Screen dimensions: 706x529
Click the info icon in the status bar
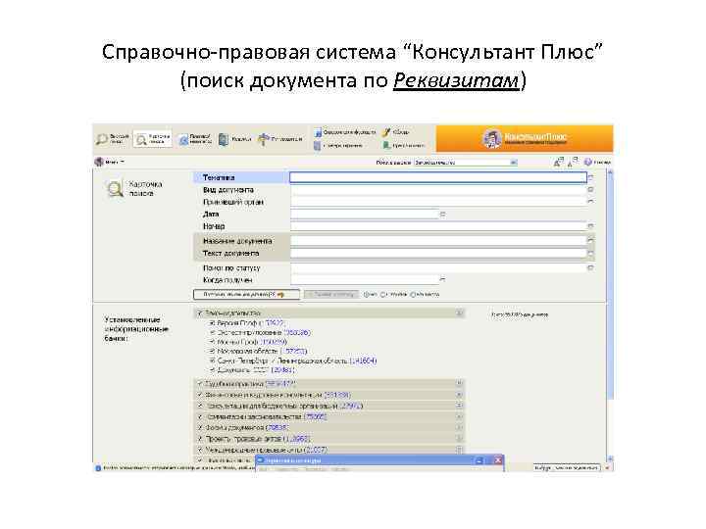pyautogui.click(x=98, y=468)
